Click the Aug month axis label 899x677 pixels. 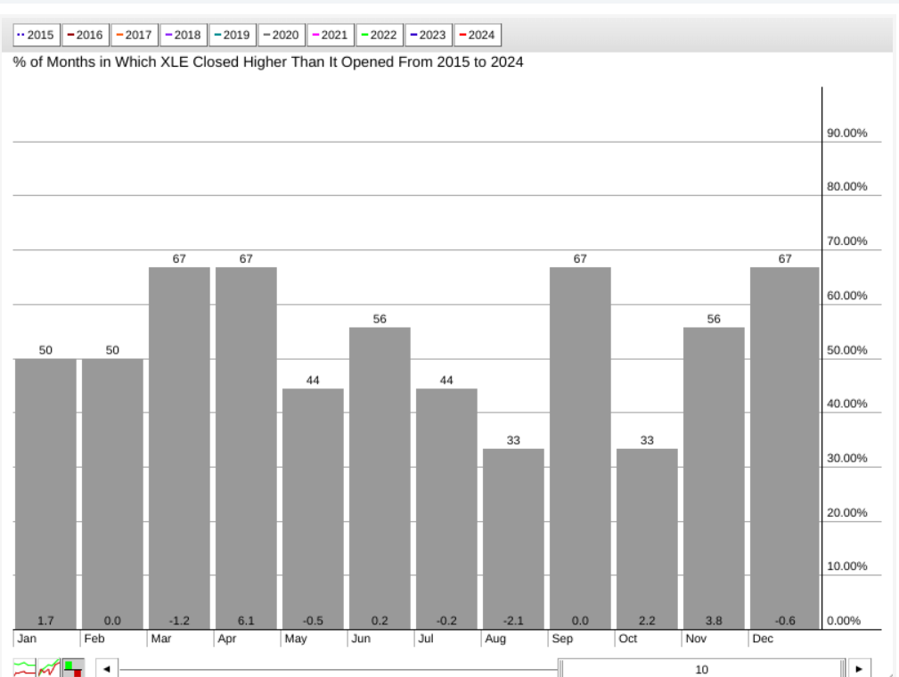pyautogui.click(x=495, y=639)
